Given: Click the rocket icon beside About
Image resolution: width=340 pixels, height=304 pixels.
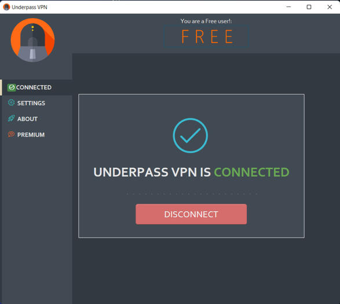Looking at the screenshot, I should 11,118.
